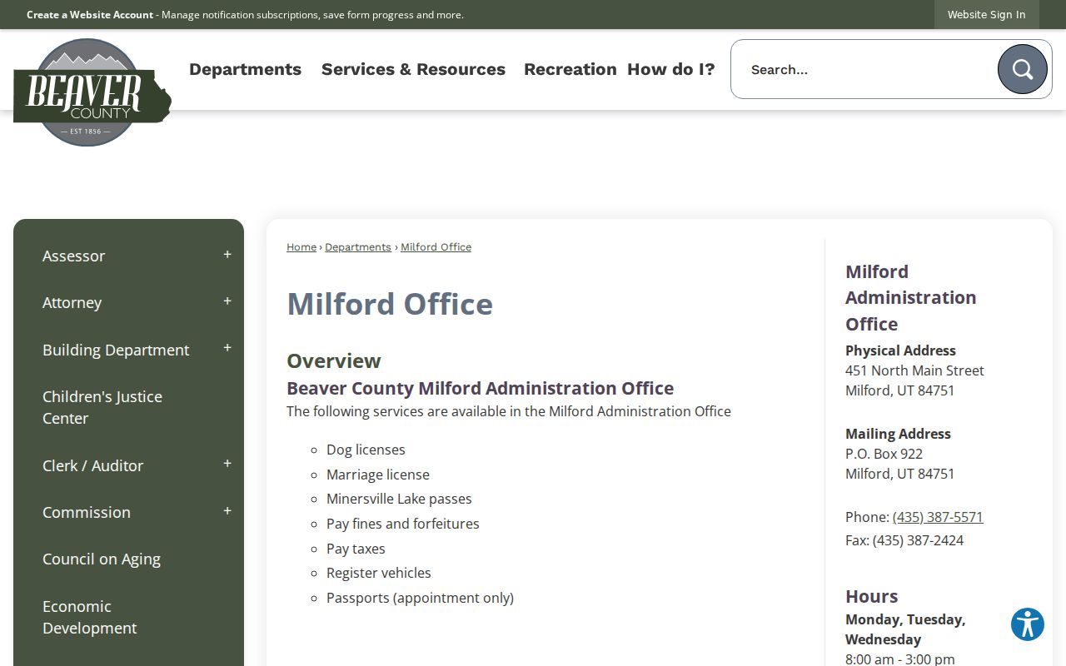Screen dimensions: 1066x666
Task: Select the Attorney sidebar link
Action: click(x=72, y=302)
